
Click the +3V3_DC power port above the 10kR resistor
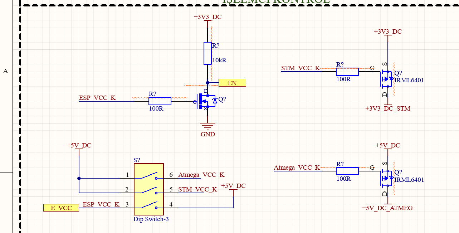pyautogui.click(x=207, y=17)
